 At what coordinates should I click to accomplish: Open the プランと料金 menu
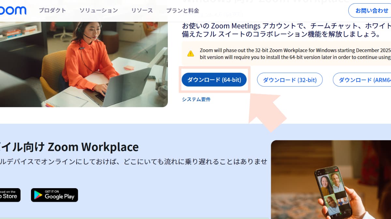click(x=183, y=11)
